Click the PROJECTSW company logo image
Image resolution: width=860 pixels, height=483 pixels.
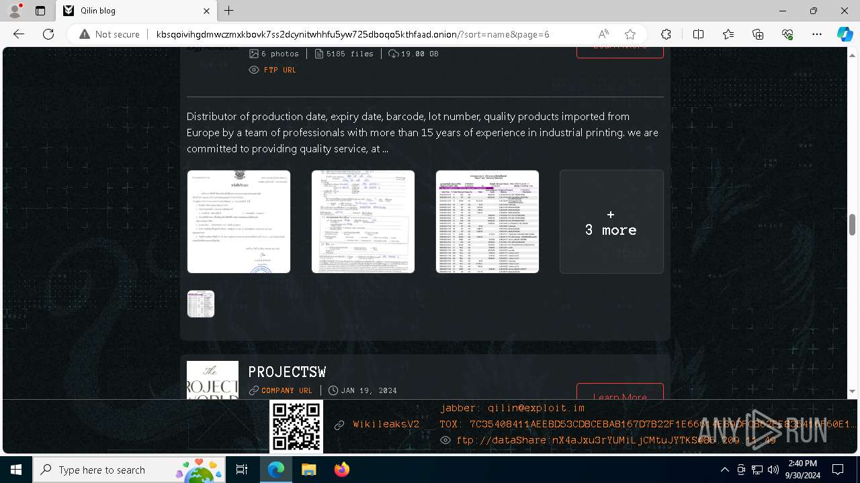coord(212,380)
